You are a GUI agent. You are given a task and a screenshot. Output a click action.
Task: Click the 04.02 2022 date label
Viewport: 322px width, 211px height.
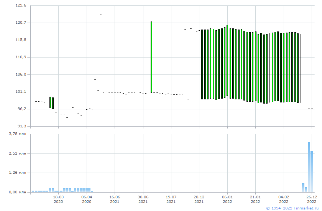pyautogui.click(x=284, y=199)
